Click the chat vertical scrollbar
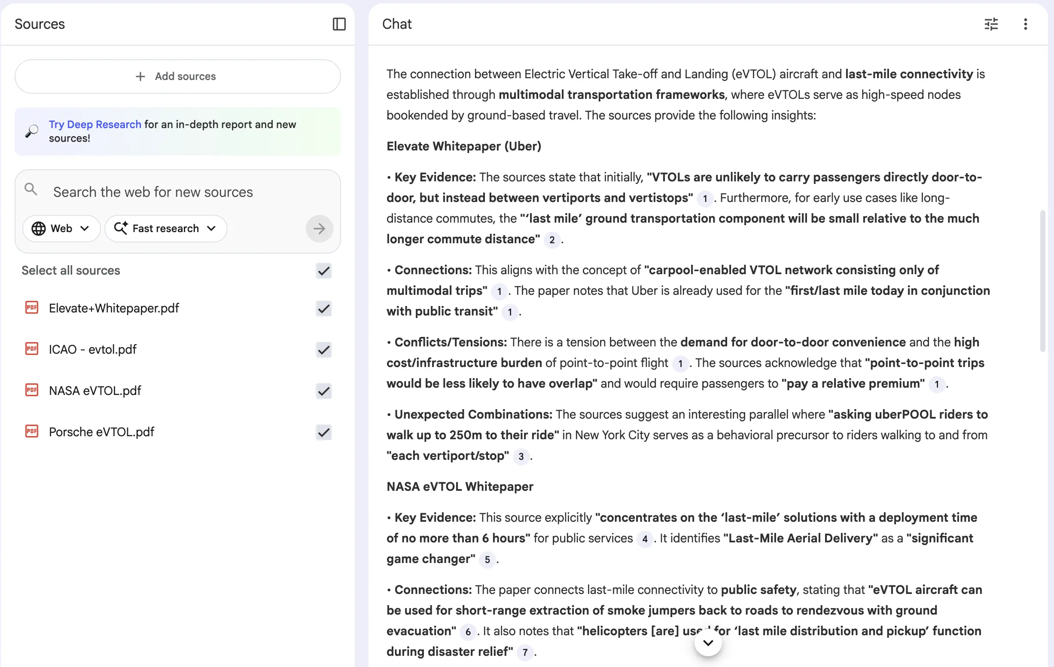Screen dimensions: 1054x667 point(1043,280)
